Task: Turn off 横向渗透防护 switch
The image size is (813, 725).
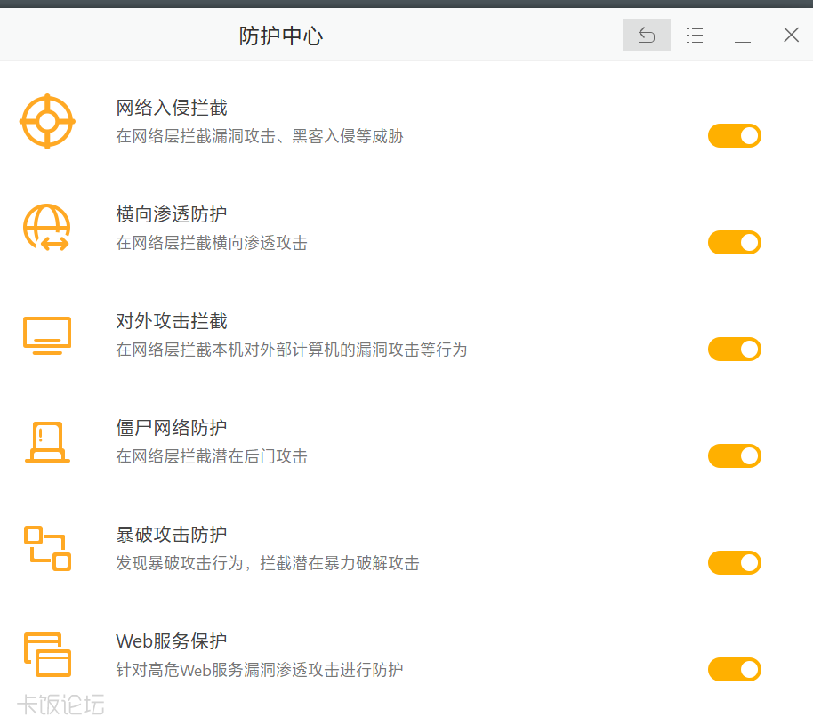Action: click(x=735, y=243)
